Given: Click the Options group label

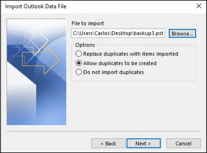Looking at the screenshot, I should pyautogui.click(x=85, y=45).
